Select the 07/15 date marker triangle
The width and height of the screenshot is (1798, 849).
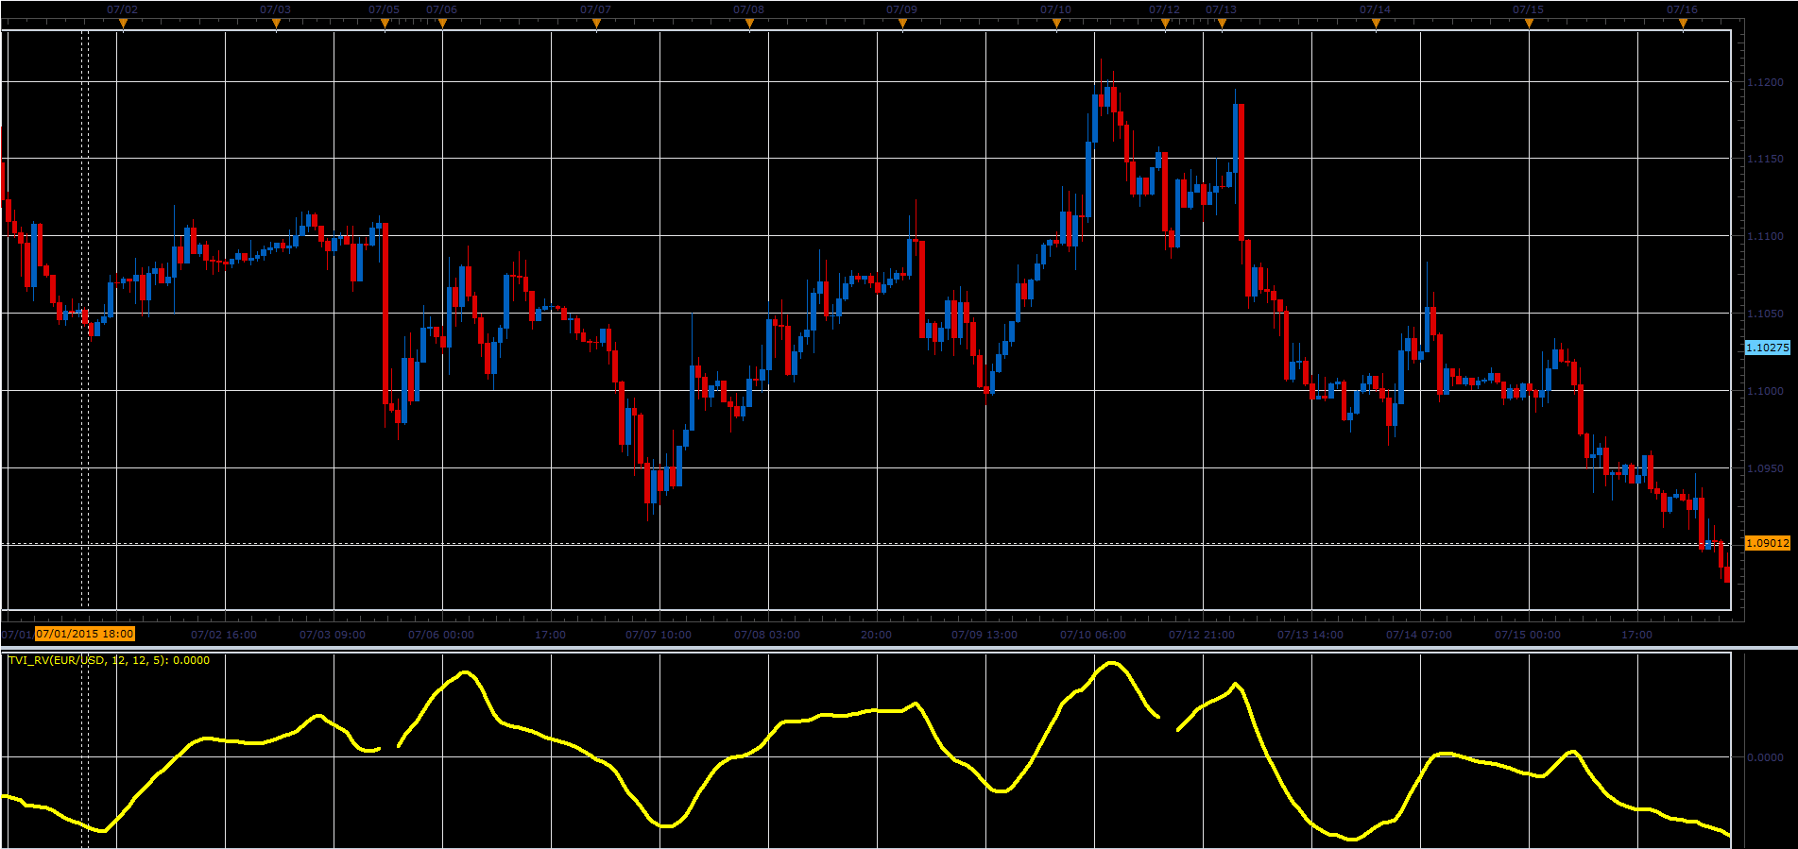pos(1529,24)
